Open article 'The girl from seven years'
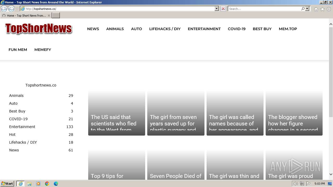333x187 pixels. point(176,113)
